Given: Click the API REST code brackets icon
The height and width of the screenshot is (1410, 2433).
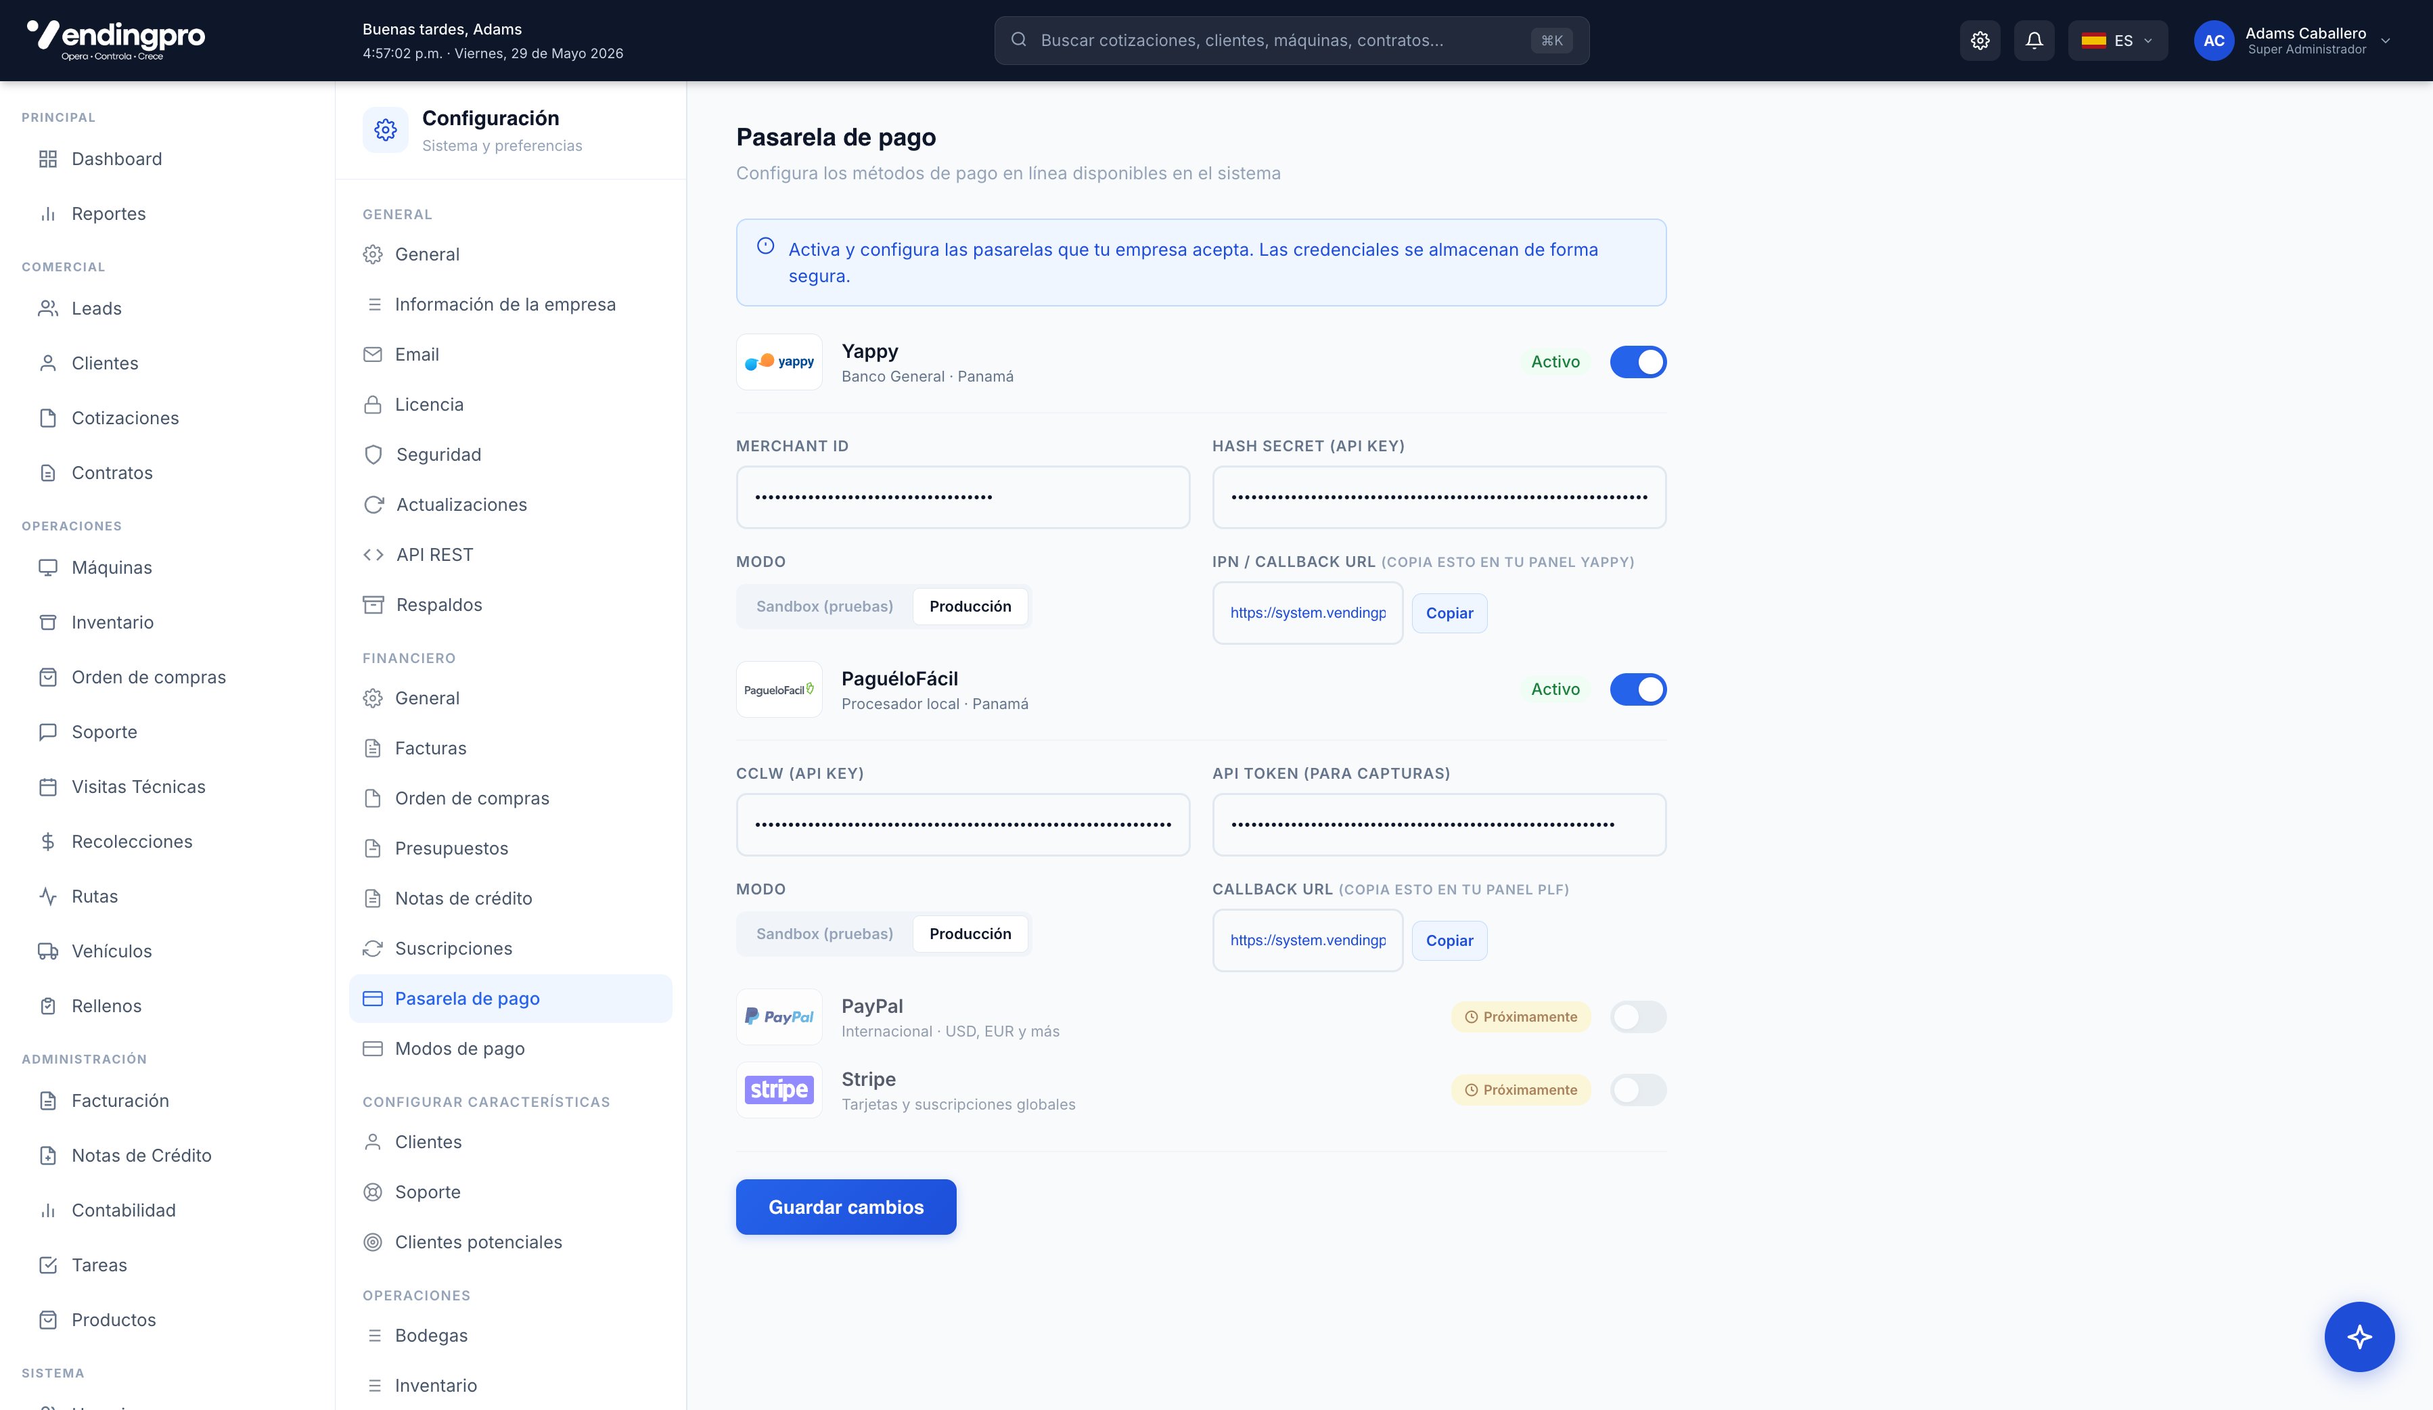Looking at the screenshot, I should (373, 555).
